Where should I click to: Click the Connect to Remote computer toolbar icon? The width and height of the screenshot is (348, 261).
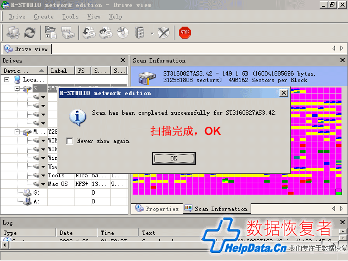pos(14,33)
